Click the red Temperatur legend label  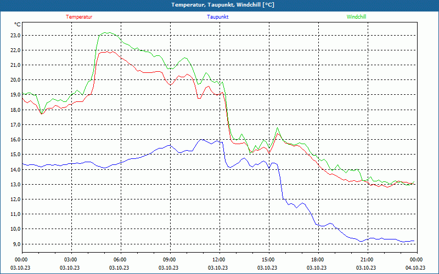click(79, 17)
